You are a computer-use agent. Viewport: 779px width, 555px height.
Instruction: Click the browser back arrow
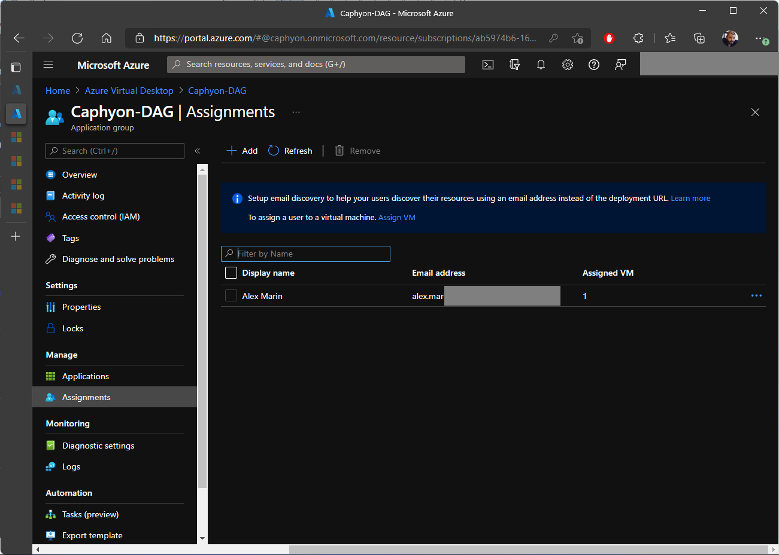click(x=19, y=38)
